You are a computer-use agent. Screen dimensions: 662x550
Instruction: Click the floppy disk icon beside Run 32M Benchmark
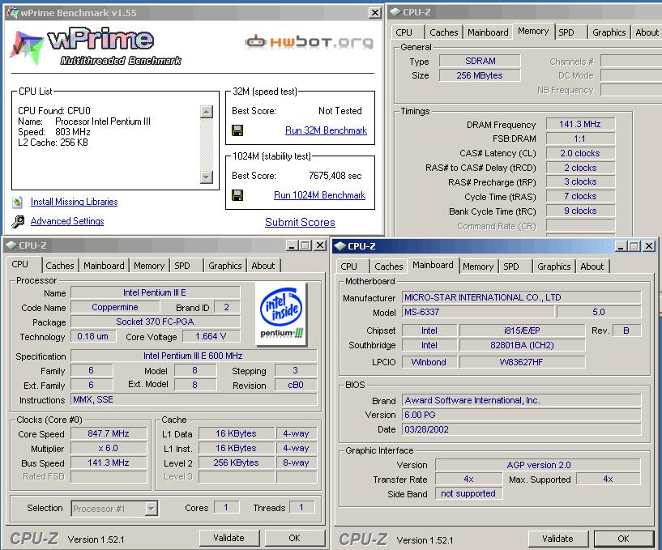point(237,130)
